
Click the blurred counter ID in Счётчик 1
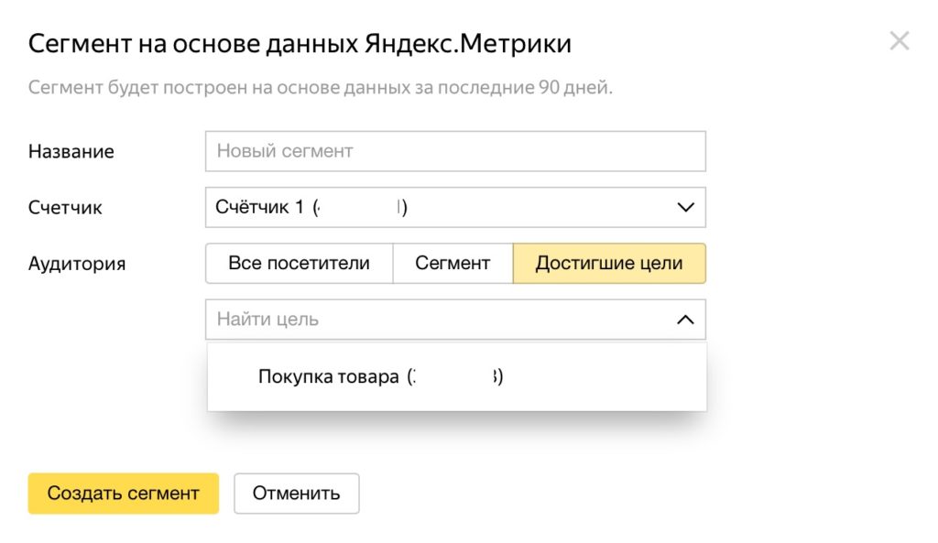click(x=359, y=208)
